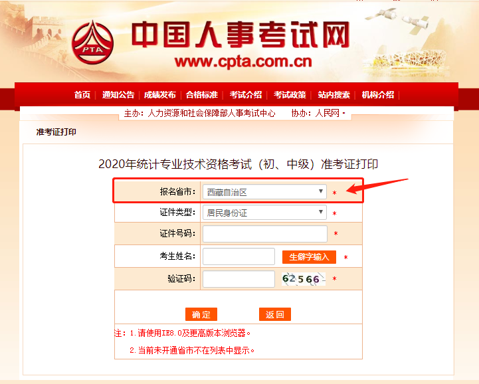Focus the 证件号码 input field
This screenshot has height=384, width=479.
pyautogui.click(x=265, y=234)
